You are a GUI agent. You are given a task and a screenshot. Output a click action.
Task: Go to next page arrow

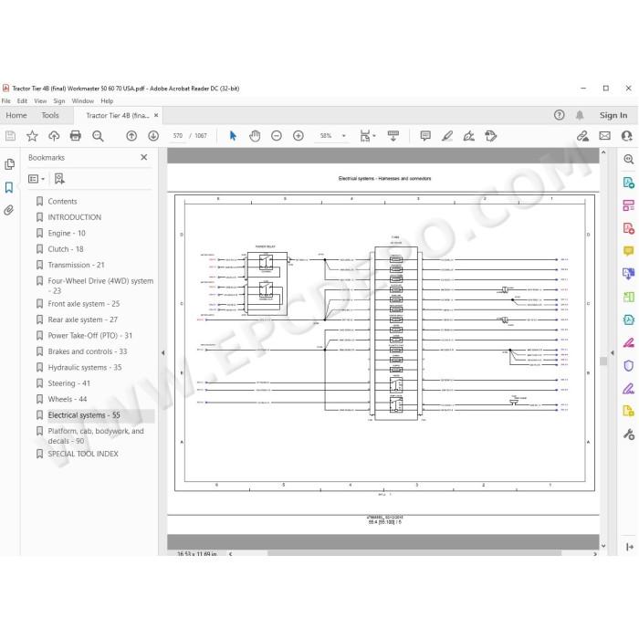tap(153, 136)
